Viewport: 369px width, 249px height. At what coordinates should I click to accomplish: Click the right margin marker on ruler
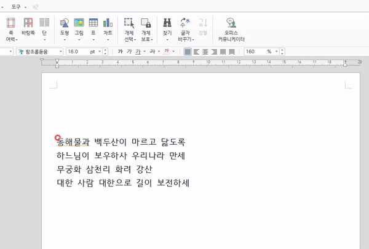(x=345, y=64)
